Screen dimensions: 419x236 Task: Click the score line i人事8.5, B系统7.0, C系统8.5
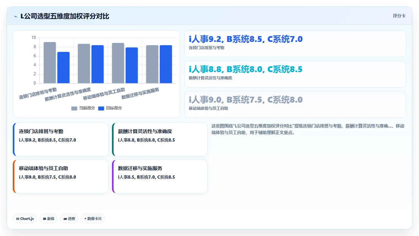[x=146, y=177]
